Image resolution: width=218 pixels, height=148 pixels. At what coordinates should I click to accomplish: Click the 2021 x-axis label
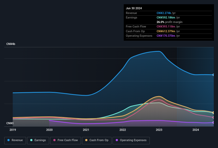click(86, 130)
